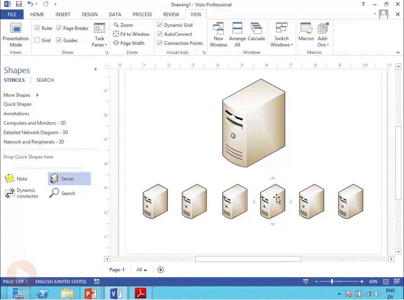This screenshot has height=300, width=404.
Task: Select the Search magnifier shape
Action: 62,193
